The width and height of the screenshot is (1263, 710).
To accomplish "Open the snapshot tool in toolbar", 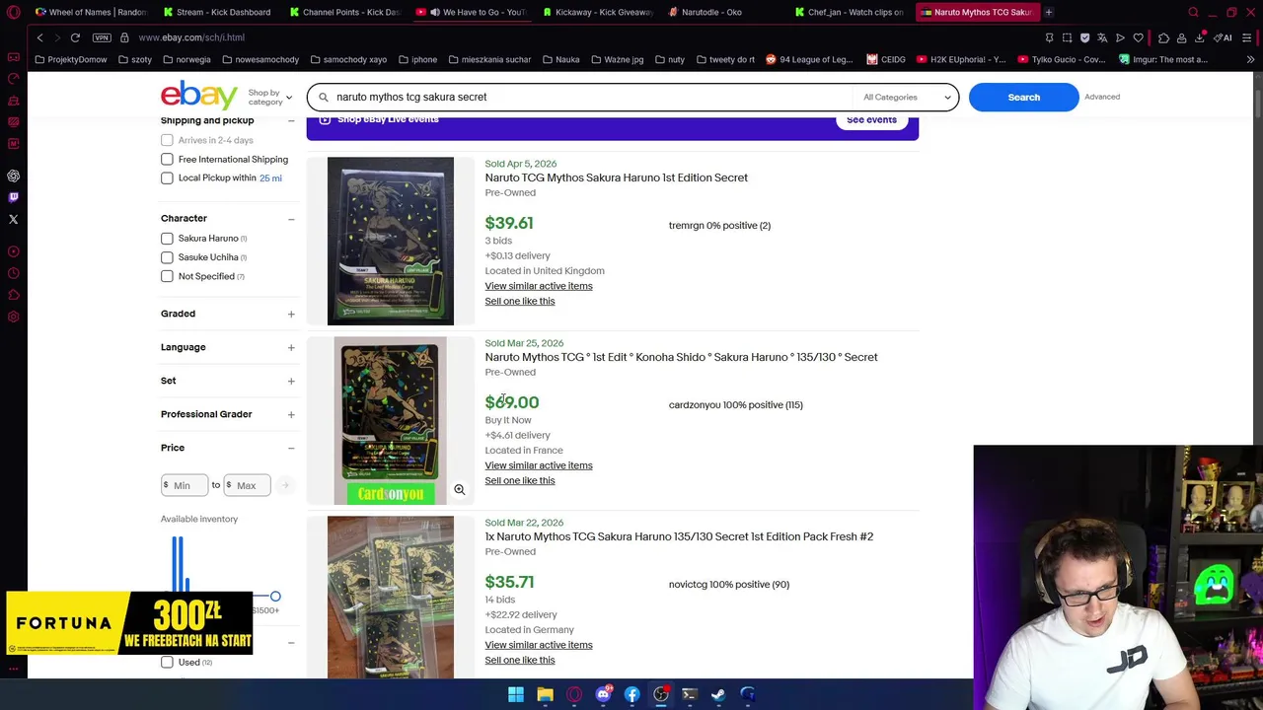I will [1067, 37].
